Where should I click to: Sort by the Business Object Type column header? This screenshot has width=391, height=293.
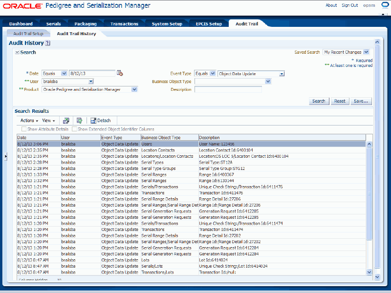click(170, 138)
